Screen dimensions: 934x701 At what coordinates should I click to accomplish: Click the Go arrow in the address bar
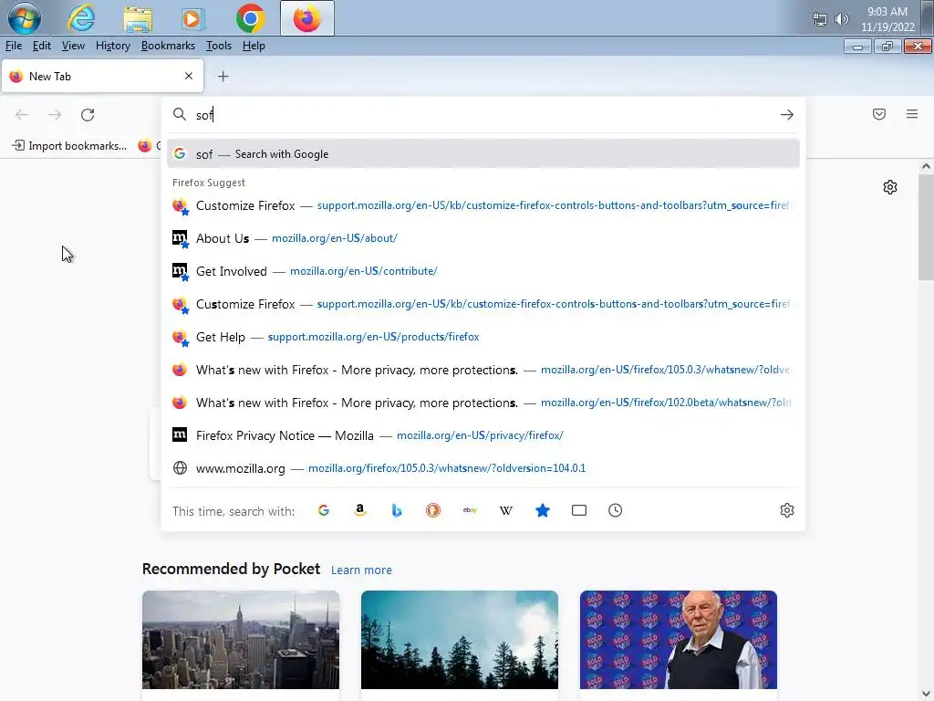[787, 114]
